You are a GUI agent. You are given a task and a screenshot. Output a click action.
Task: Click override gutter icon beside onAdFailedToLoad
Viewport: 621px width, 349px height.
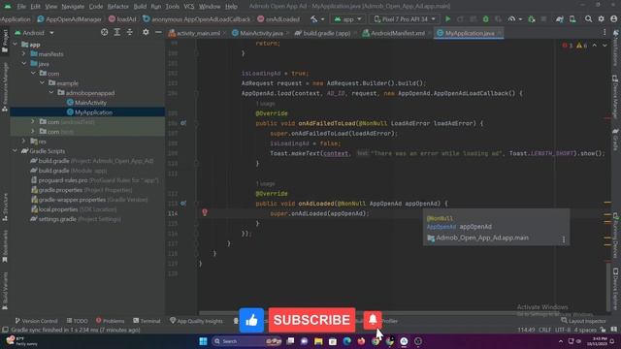(x=183, y=123)
